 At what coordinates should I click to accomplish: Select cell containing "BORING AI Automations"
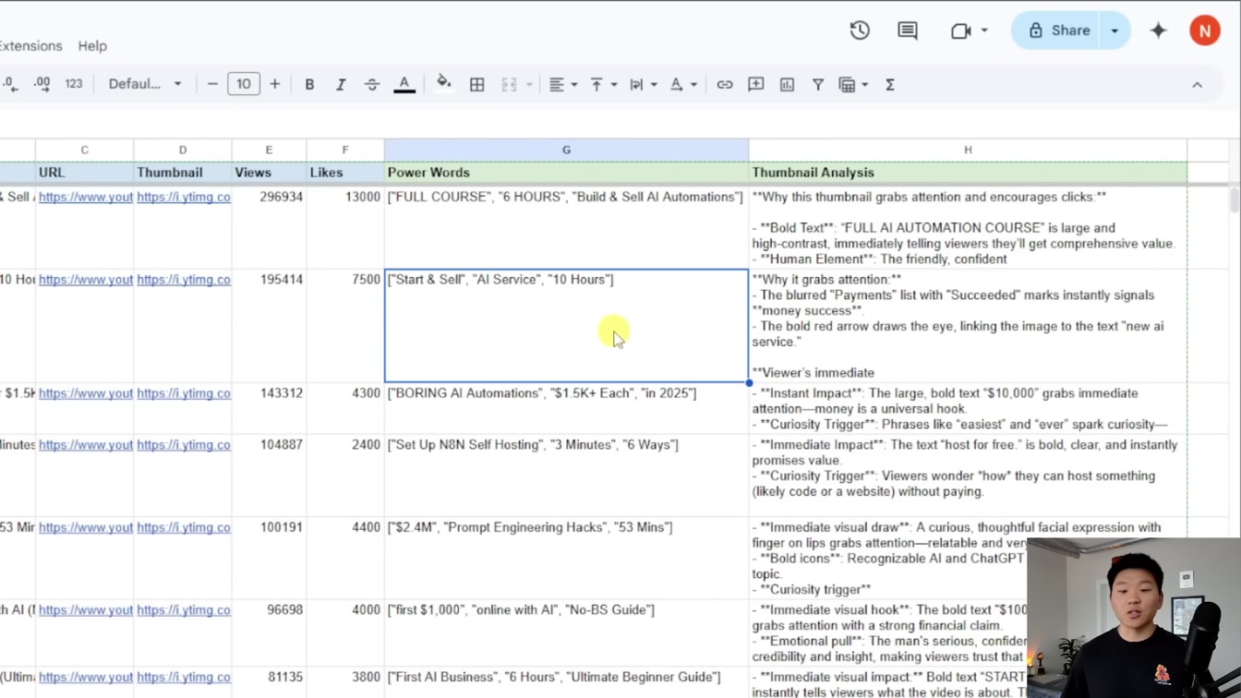566,408
